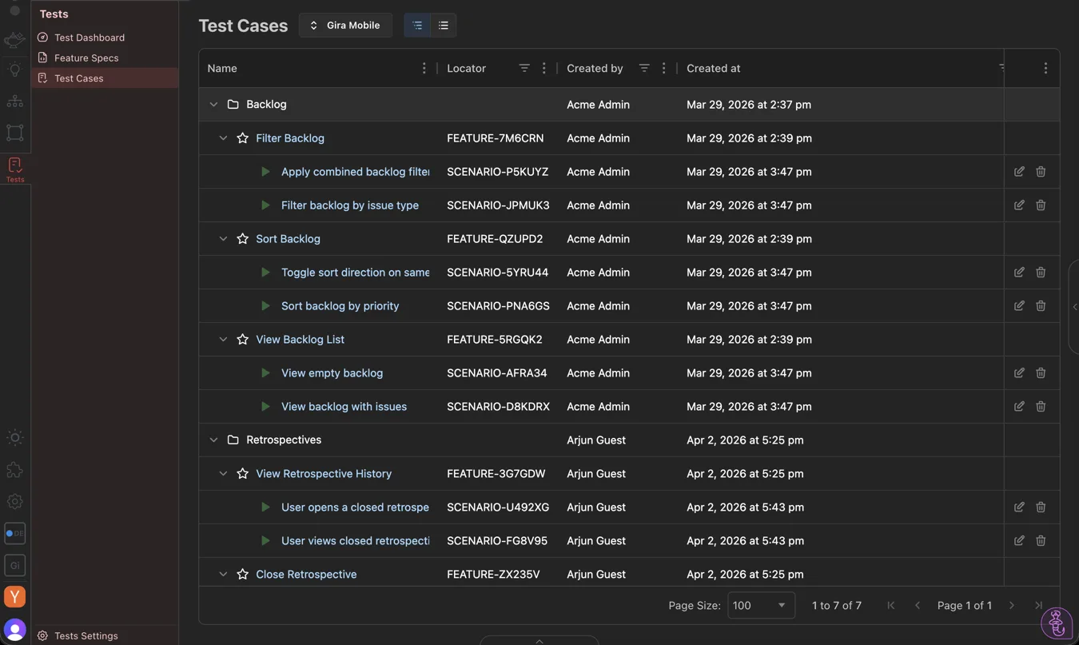
Task: Open View Backlog List link
Action: (x=300, y=340)
